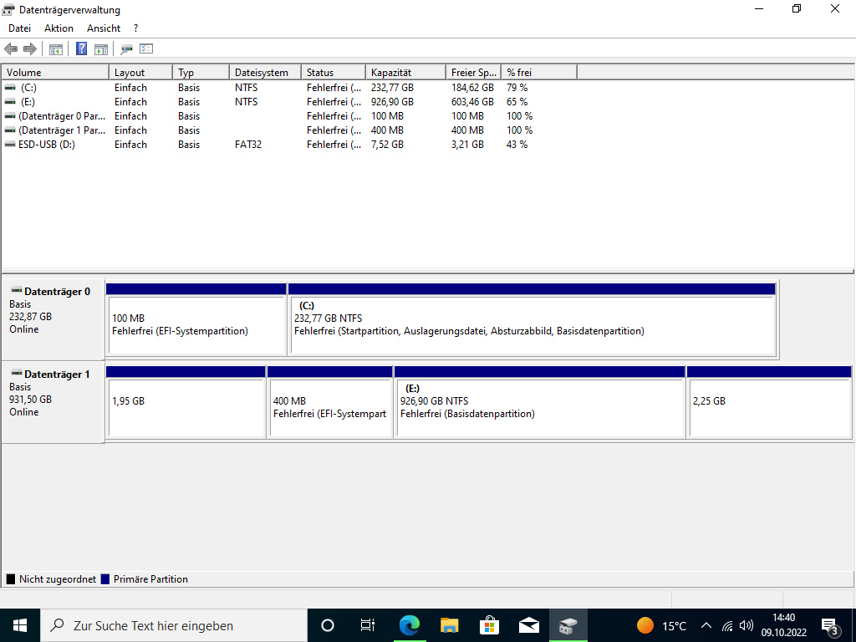Open the ? help menu

coord(136,28)
